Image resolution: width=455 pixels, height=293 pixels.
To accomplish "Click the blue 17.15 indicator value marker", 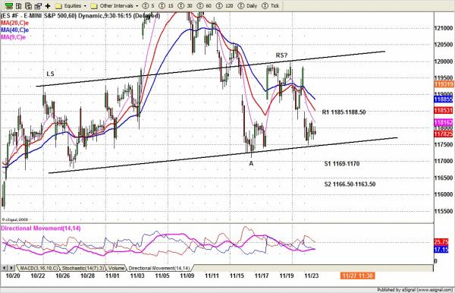I will 441,250.
